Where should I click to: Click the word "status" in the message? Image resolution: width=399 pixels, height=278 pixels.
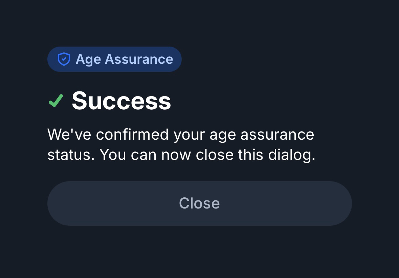[x=70, y=155]
